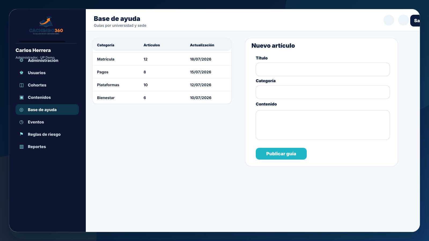Click the Reportes columns icon
429x241 pixels.
click(21, 147)
